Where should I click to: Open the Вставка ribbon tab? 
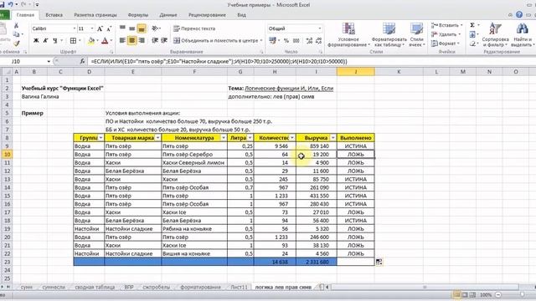[x=54, y=15]
